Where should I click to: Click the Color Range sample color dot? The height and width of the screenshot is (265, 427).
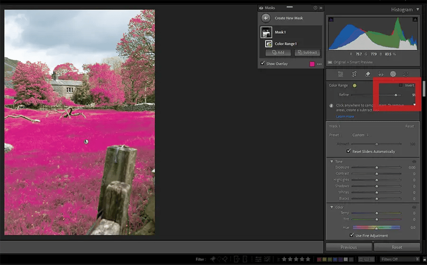click(354, 85)
